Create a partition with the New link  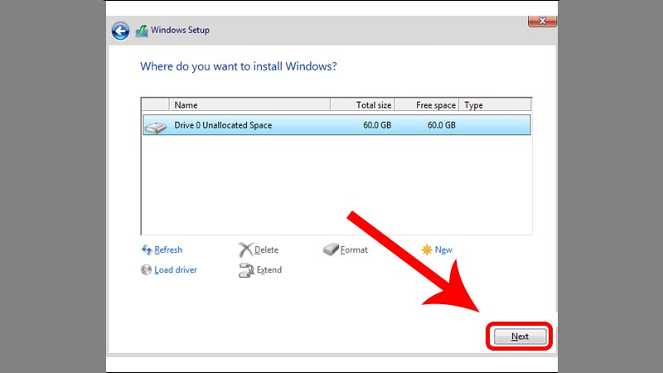(x=443, y=250)
